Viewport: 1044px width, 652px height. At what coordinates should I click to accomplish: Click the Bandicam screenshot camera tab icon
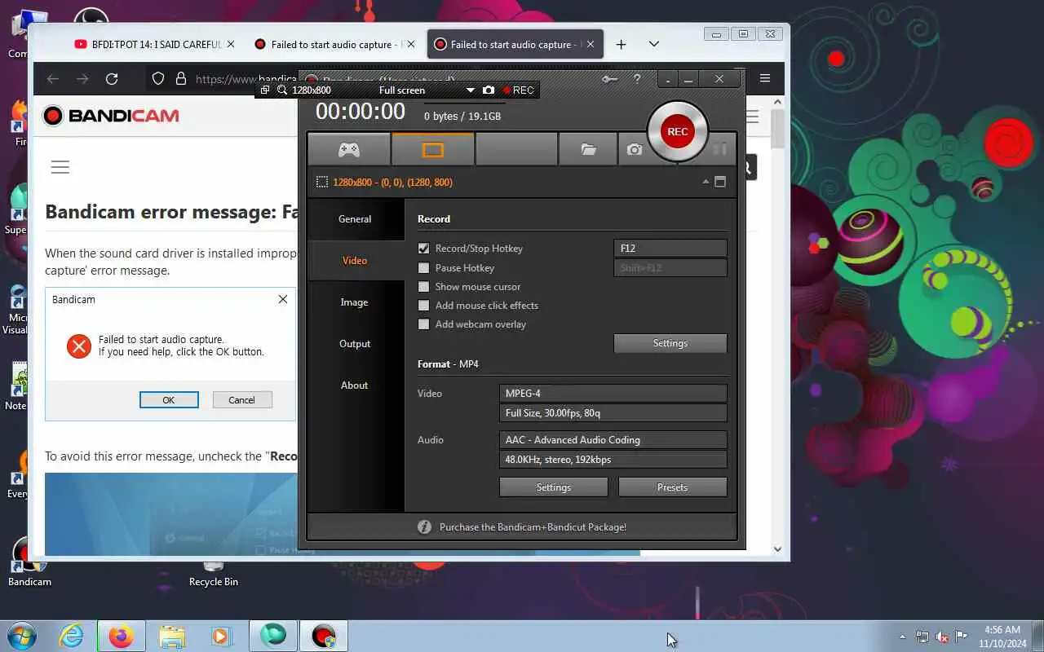coord(635,150)
